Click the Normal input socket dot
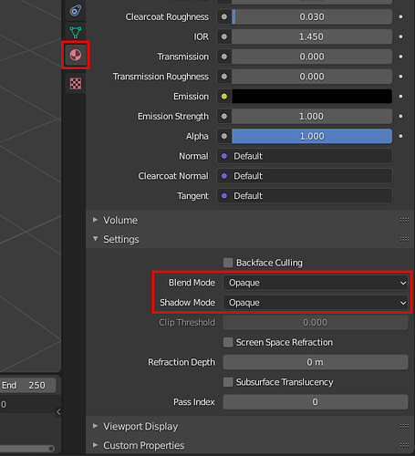 tap(224, 156)
